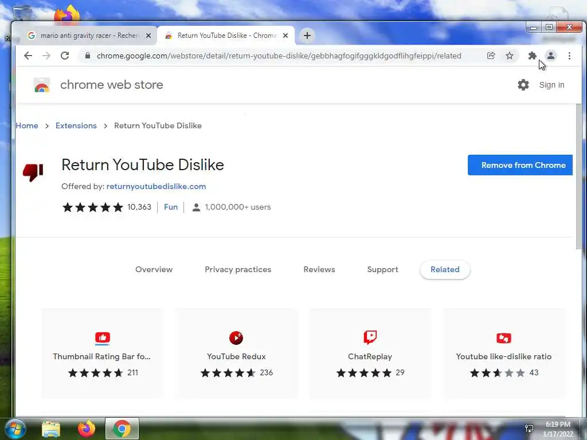Select the Related tab
The width and height of the screenshot is (587, 440).
click(445, 269)
